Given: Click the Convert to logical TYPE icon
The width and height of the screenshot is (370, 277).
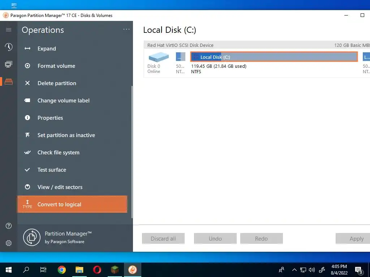Looking at the screenshot, I should [27, 204].
